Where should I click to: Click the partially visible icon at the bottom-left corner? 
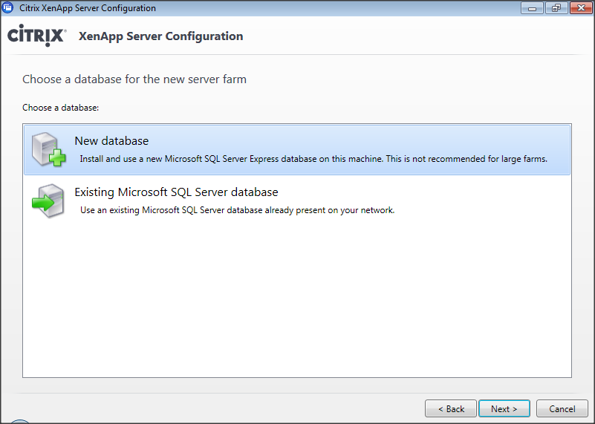pos(19,421)
